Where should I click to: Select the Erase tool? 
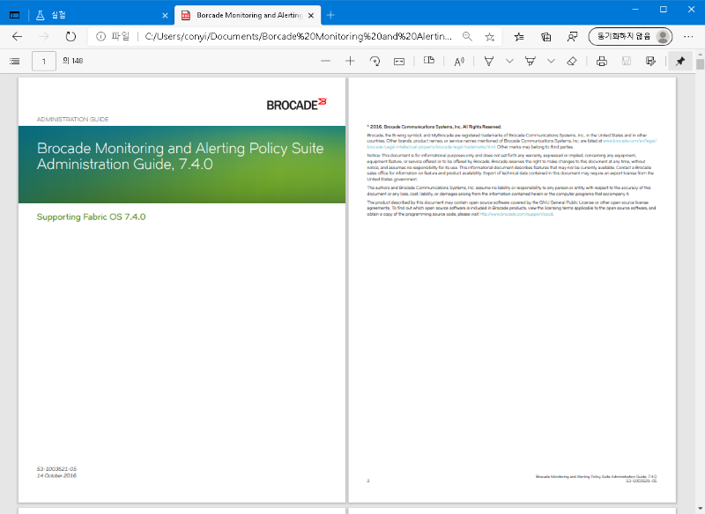pyautogui.click(x=572, y=61)
